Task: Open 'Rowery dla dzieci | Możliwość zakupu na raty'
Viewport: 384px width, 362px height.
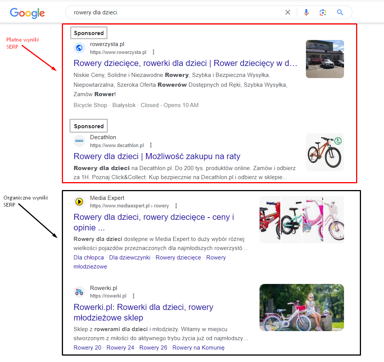Action: click(x=157, y=156)
